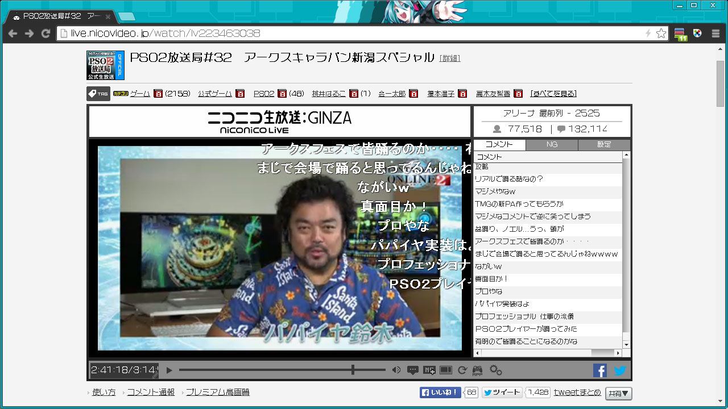Click the ゲーム tag link
The image size is (728, 409).
click(x=140, y=94)
